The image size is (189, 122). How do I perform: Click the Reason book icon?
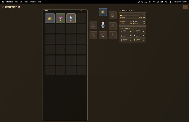(x=134, y=36)
